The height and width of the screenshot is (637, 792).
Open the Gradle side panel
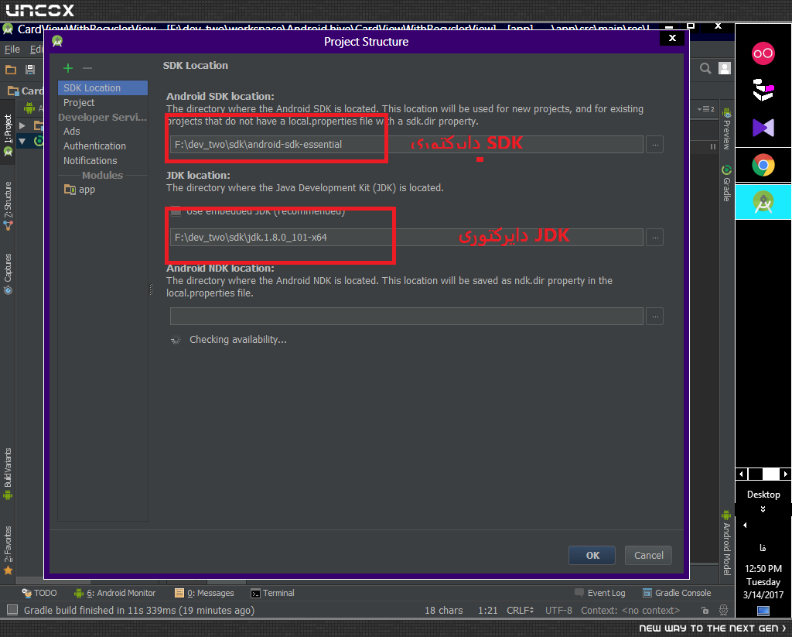click(726, 183)
